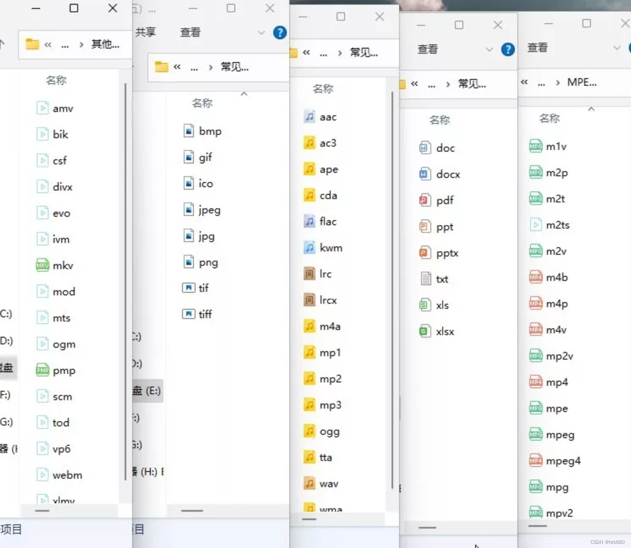The height and width of the screenshot is (548, 631).
Task: Click vertical scrollbar in audio window
Action: [x=392, y=291]
